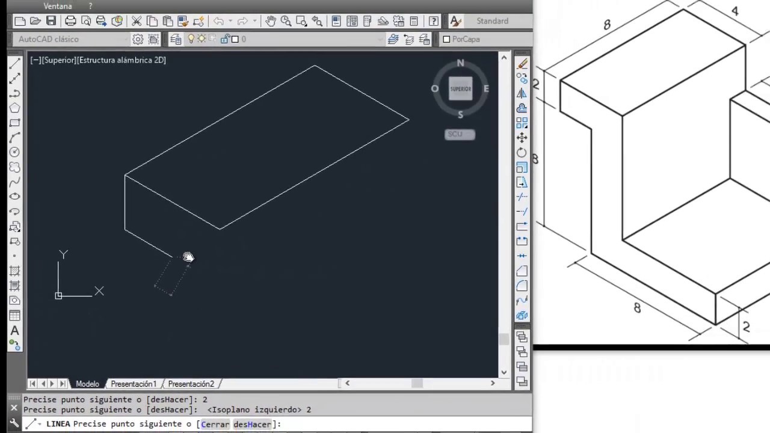The height and width of the screenshot is (433, 770).
Task: Select the Multiline Text tool
Action: click(15, 331)
